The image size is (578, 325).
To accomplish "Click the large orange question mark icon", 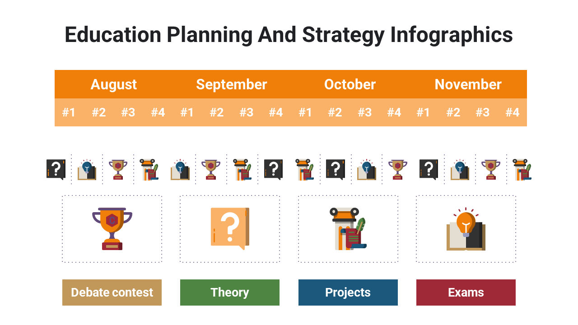I will click(230, 228).
